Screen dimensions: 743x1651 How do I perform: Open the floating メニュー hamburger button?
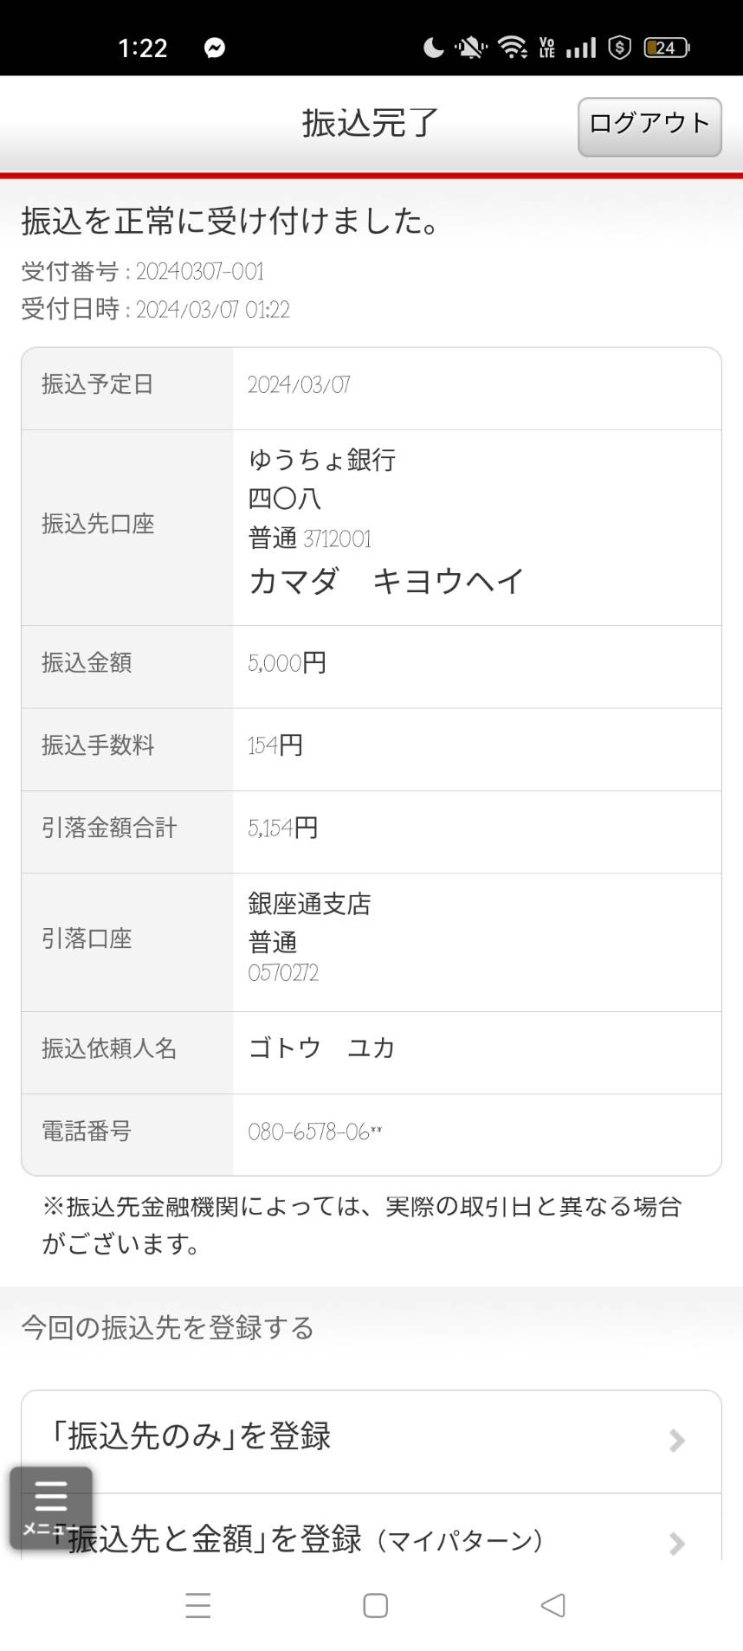[51, 1507]
